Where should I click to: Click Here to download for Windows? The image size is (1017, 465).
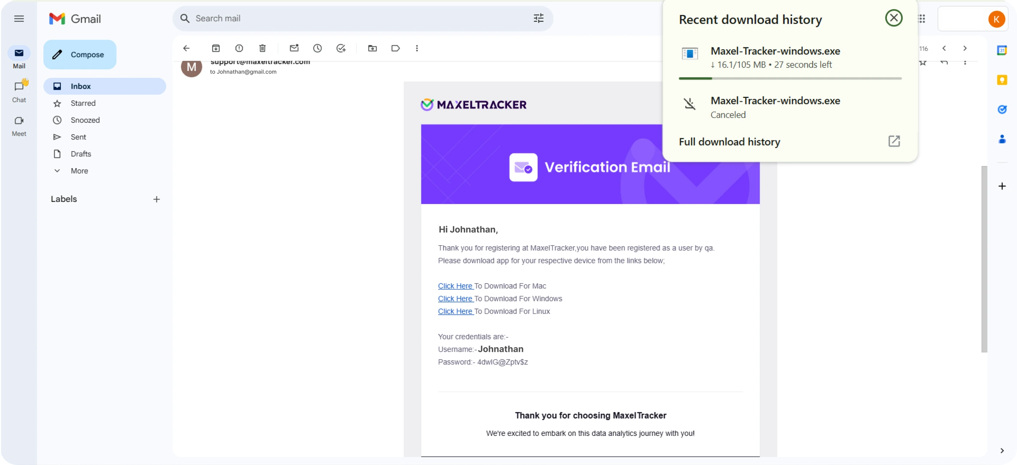pyautogui.click(x=455, y=299)
